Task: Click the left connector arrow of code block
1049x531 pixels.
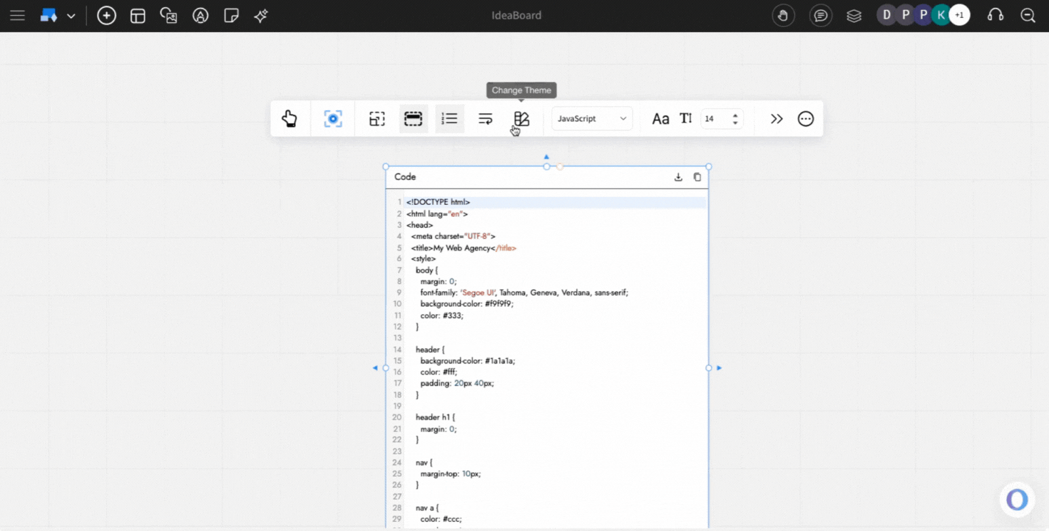Action: pos(375,368)
